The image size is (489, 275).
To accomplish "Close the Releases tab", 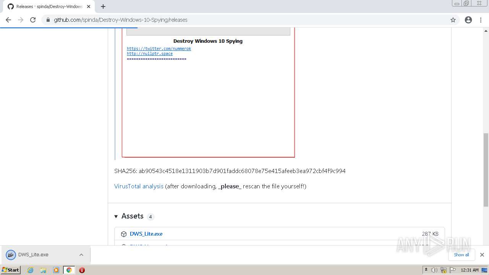I will (89, 6).
